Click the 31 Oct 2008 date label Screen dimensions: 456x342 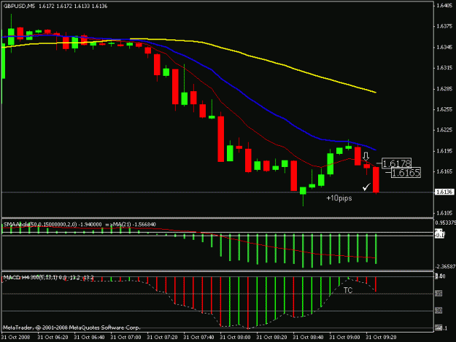(x=15, y=338)
